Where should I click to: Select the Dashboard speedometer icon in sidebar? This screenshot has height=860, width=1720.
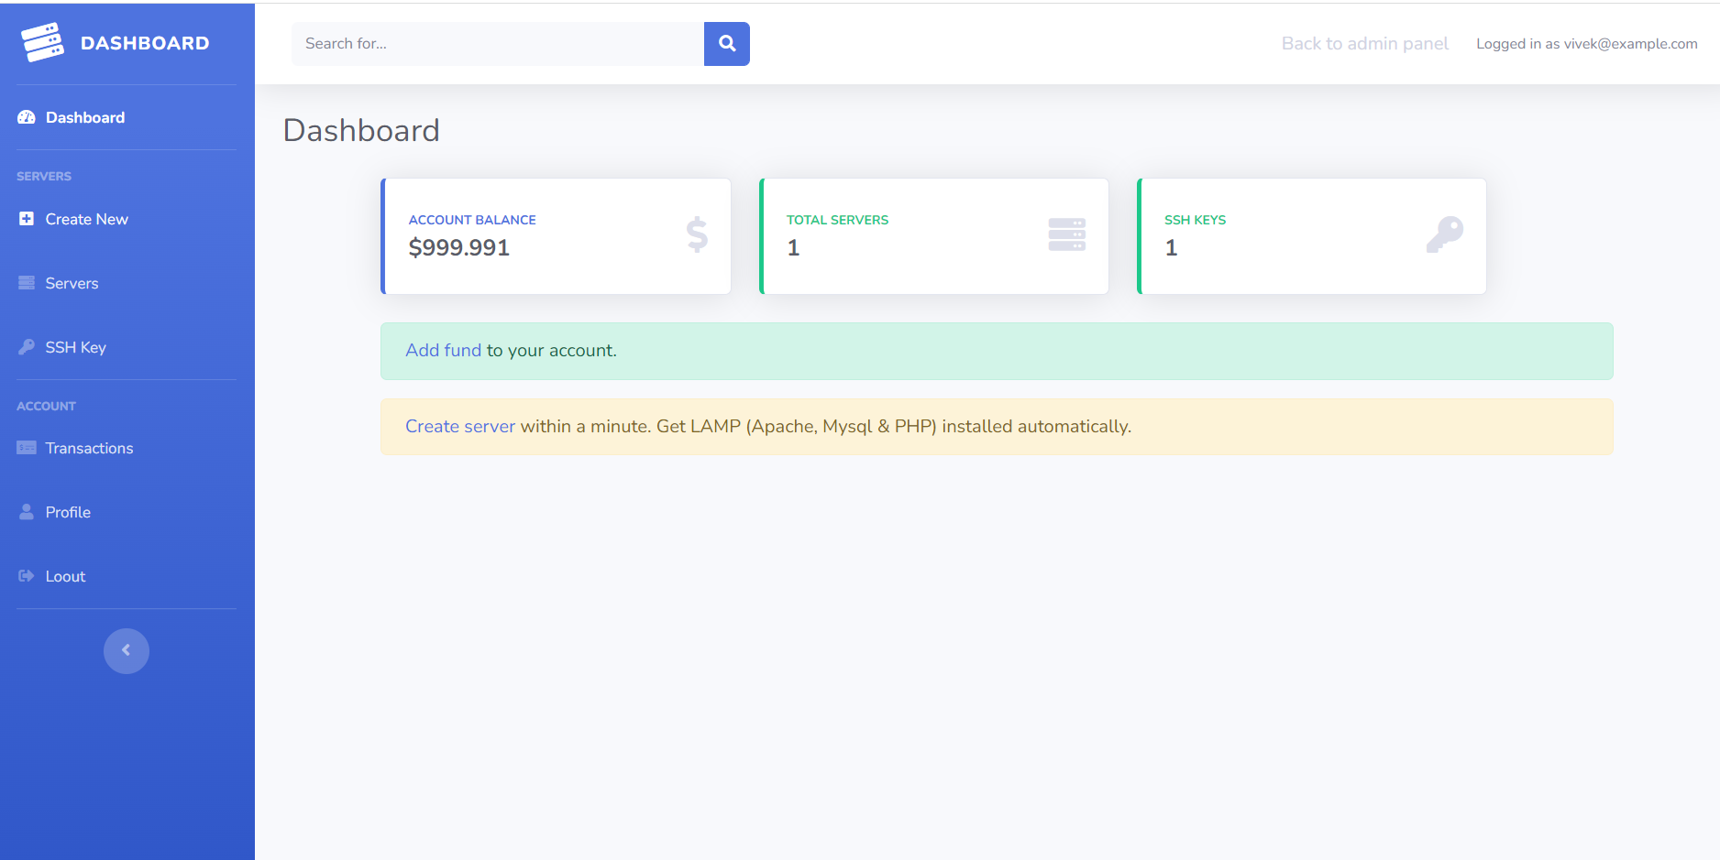(x=27, y=116)
